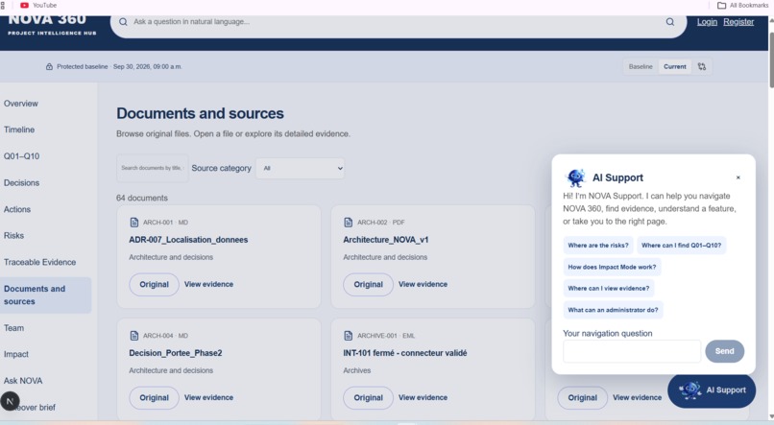The width and height of the screenshot is (774, 425).
Task: Switch view to Current
Action: tap(675, 66)
